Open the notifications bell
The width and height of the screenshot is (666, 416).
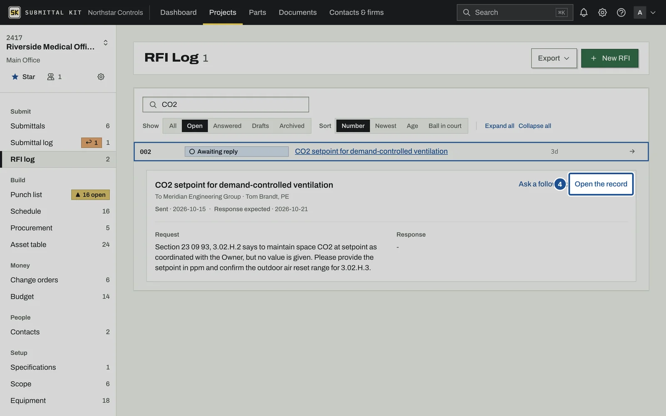(x=584, y=12)
